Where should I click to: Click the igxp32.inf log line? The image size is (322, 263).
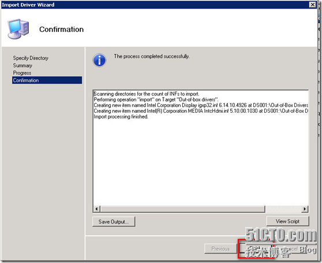[x=201, y=105]
